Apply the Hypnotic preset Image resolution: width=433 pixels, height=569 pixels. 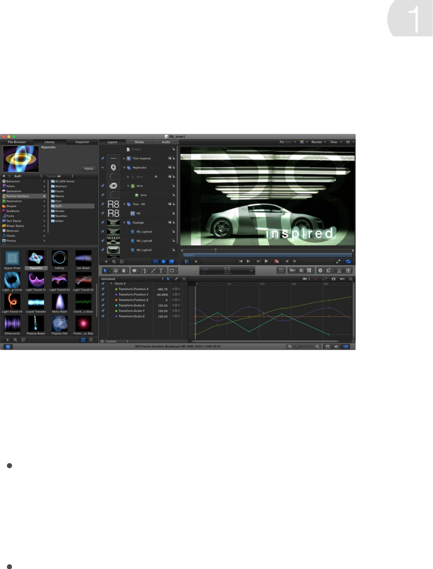tap(89, 168)
